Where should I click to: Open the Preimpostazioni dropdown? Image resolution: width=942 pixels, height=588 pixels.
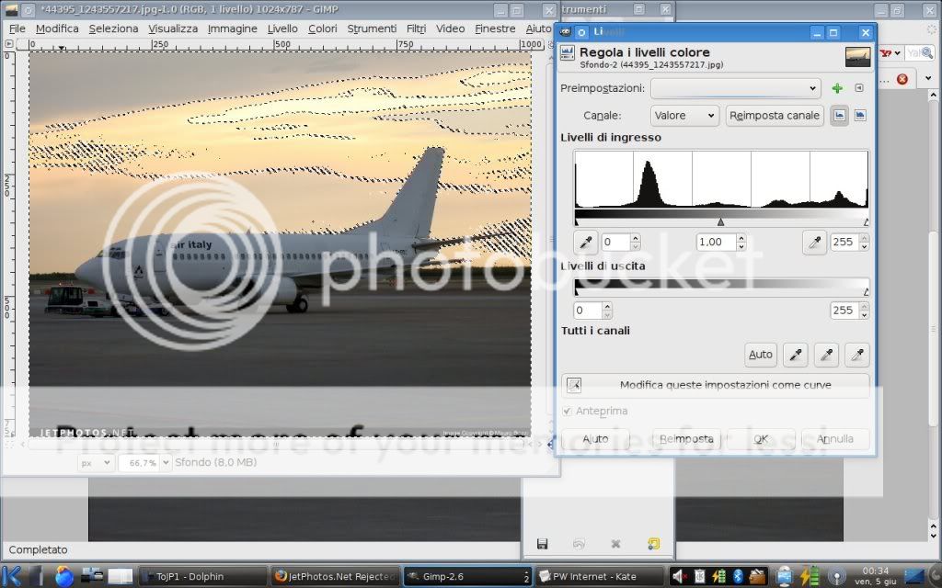pos(735,88)
